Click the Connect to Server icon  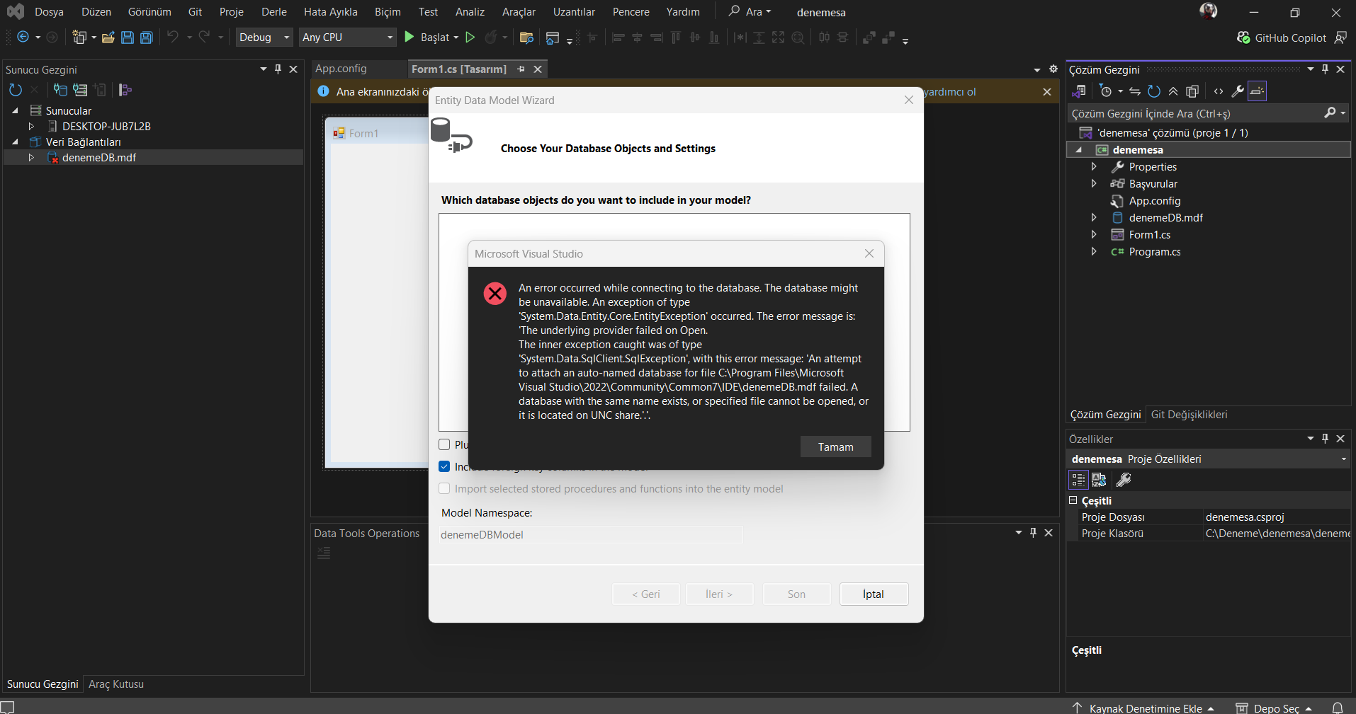[x=80, y=90]
